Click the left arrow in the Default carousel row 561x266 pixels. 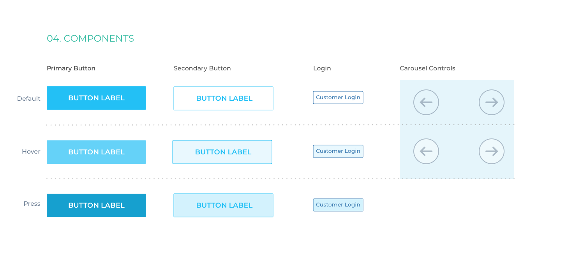point(426,102)
